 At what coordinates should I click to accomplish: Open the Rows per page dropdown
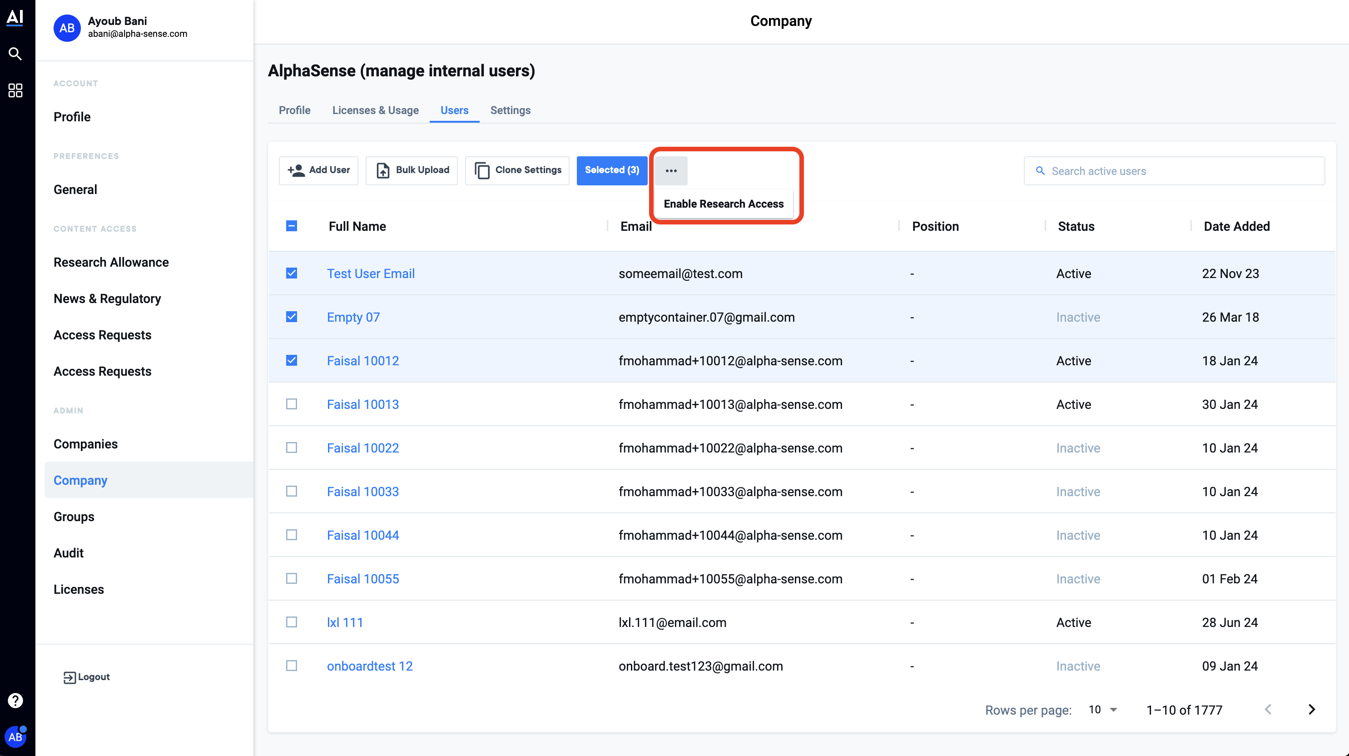point(1103,709)
